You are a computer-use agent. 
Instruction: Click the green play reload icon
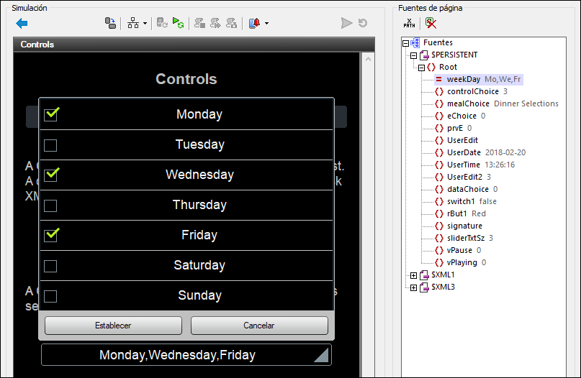pyautogui.click(x=178, y=23)
